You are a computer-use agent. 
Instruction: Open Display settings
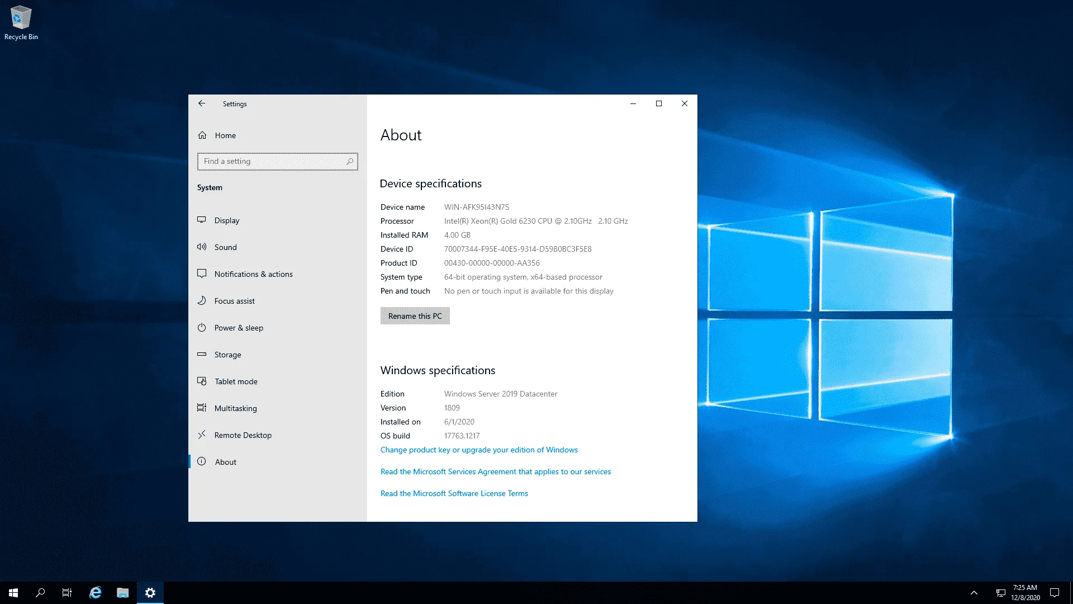(x=278, y=220)
